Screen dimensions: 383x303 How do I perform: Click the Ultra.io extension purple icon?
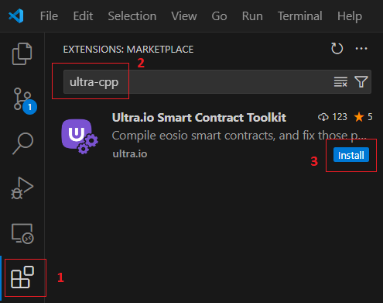(80, 136)
